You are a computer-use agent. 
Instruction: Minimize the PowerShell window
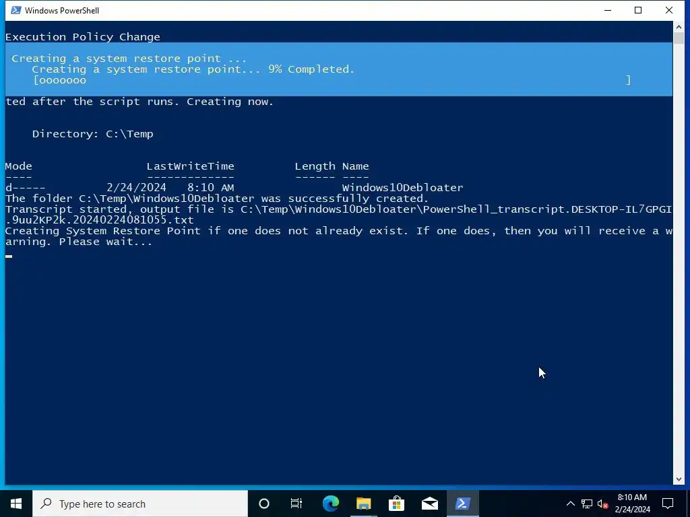pyautogui.click(x=608, y=10)
